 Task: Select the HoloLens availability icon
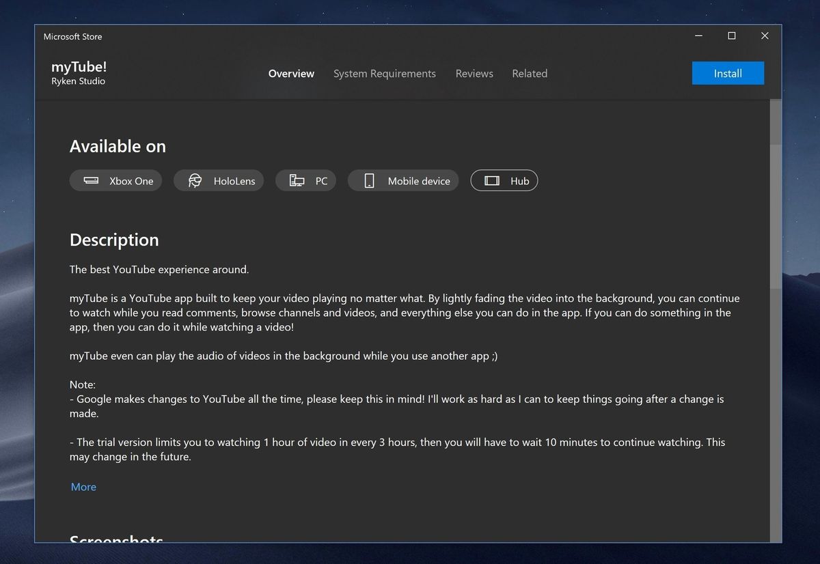193,180
